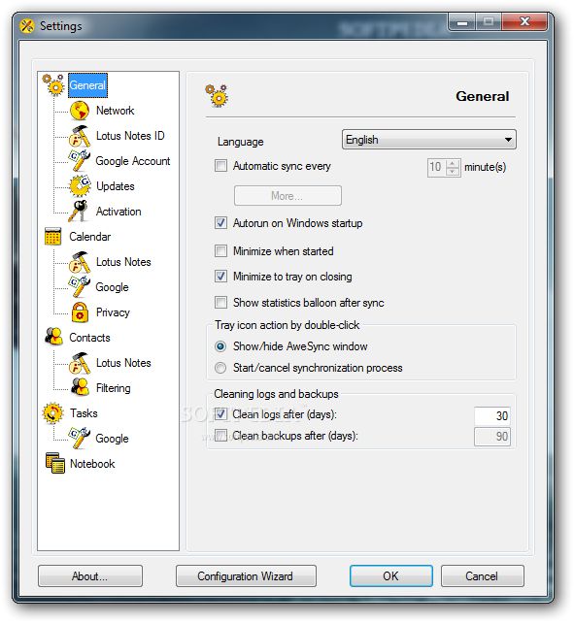Click the wrench icon beside Tasks' Google
Screen dimensions: 574x623
coord(80,439)
